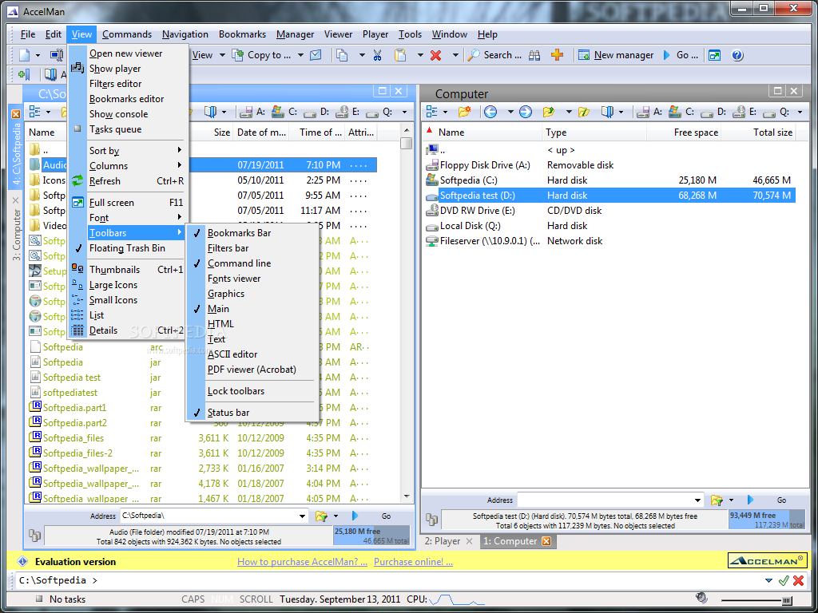The width and height of the screenshot is (818, 613).
Task: Select Details view menu entry
Action: 128,330
